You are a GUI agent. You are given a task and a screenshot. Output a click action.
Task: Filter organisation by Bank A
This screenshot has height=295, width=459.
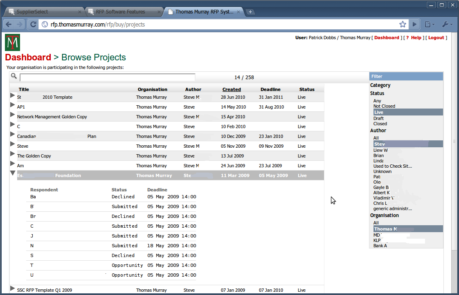click(x=380, y=246)
